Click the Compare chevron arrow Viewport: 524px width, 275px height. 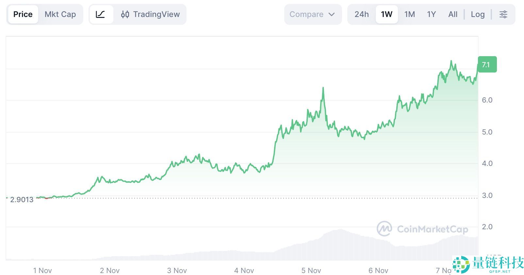[332, 14]
